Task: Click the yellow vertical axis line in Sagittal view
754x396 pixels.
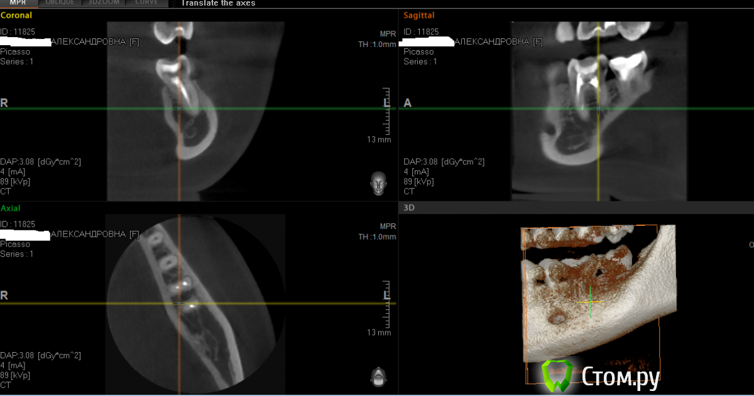Action: pyautogui.click(x=598, y=157)
